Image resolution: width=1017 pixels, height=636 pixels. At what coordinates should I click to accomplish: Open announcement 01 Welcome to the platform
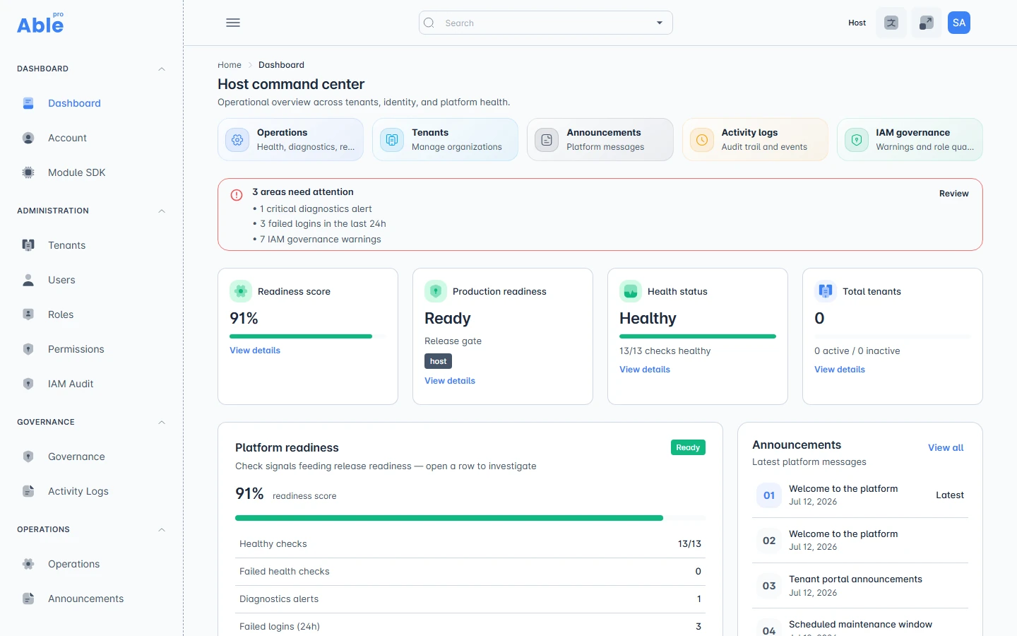(860, 495)
